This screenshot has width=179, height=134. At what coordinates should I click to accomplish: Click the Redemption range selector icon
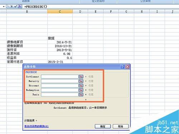tap(81, 90)
